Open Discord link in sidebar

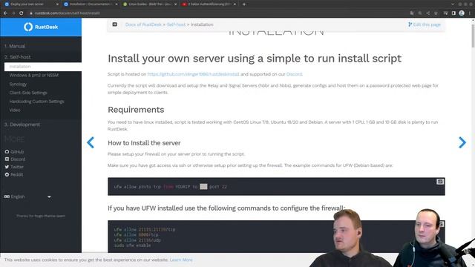tap(15, 159)
